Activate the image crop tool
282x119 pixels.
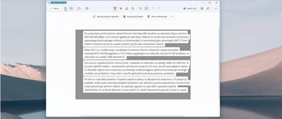(140, 9)
